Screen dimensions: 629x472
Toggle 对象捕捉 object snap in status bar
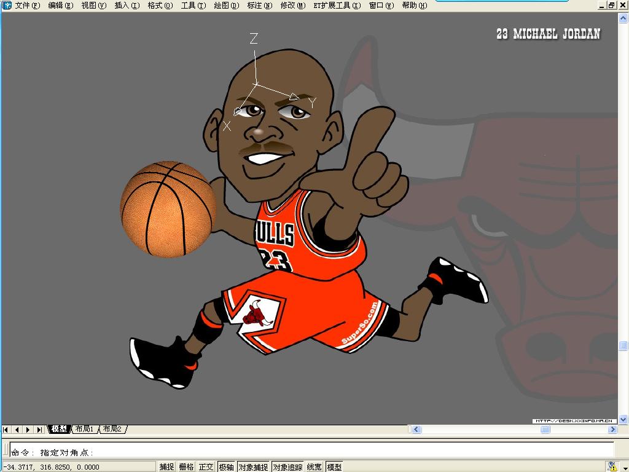254,467
